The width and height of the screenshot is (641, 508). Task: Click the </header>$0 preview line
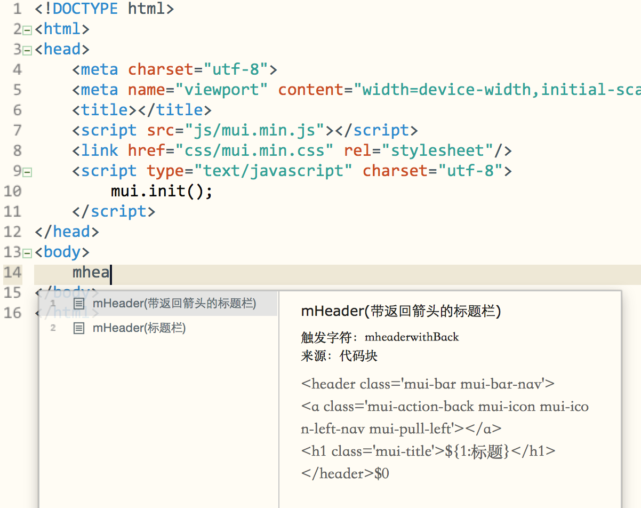click(x=345, y=474)
